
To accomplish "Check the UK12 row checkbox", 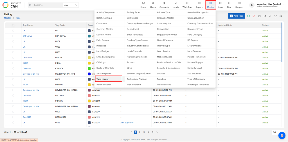I will click(x=13, y=123).
